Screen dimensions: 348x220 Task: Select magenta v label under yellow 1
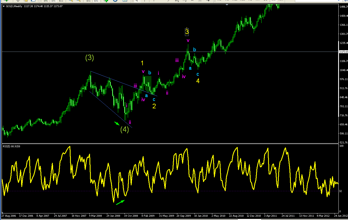click(x=143, y=71)
